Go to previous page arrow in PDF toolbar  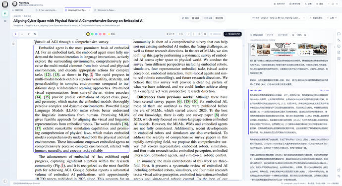click(x=188, y=34)
